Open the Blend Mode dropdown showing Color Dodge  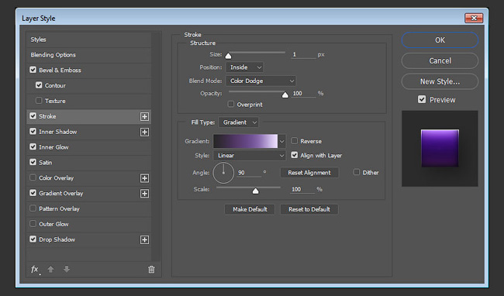click(261, 81)
